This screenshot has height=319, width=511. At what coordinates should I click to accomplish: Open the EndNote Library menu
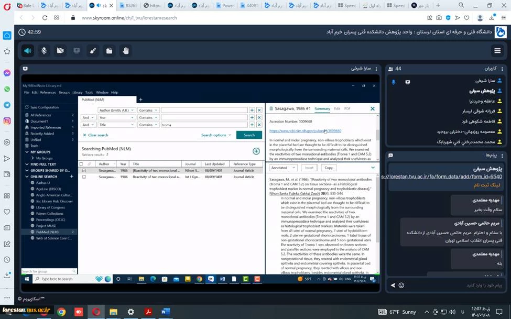(x=77, y=93)
